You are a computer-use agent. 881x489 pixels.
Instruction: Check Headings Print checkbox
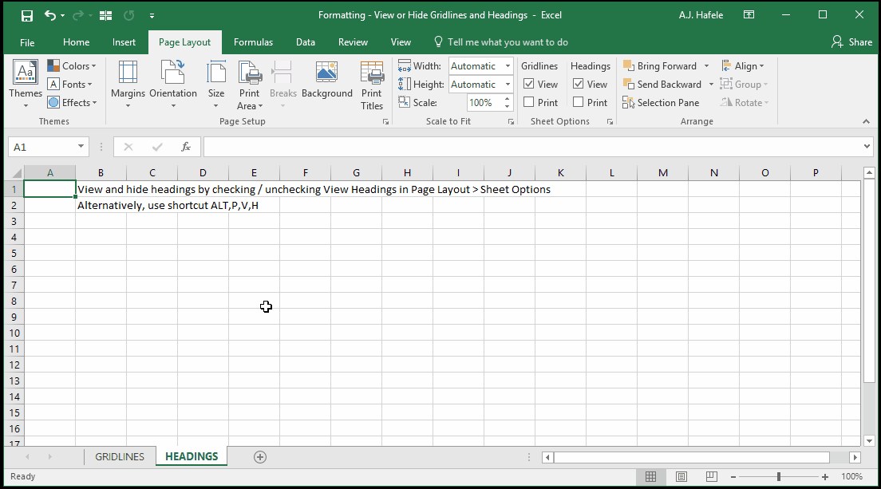point(578,103)
